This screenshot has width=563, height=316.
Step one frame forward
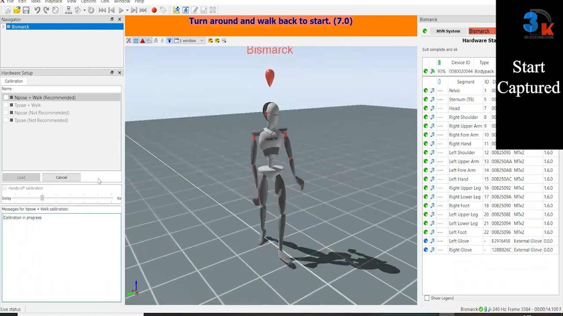(134, 10)
